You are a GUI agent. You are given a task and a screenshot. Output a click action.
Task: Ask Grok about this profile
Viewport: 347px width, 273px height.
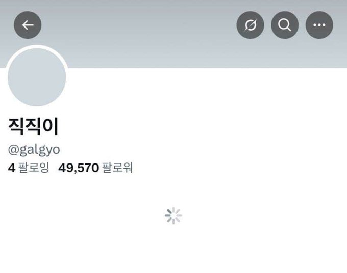click(x=250, y=25)
